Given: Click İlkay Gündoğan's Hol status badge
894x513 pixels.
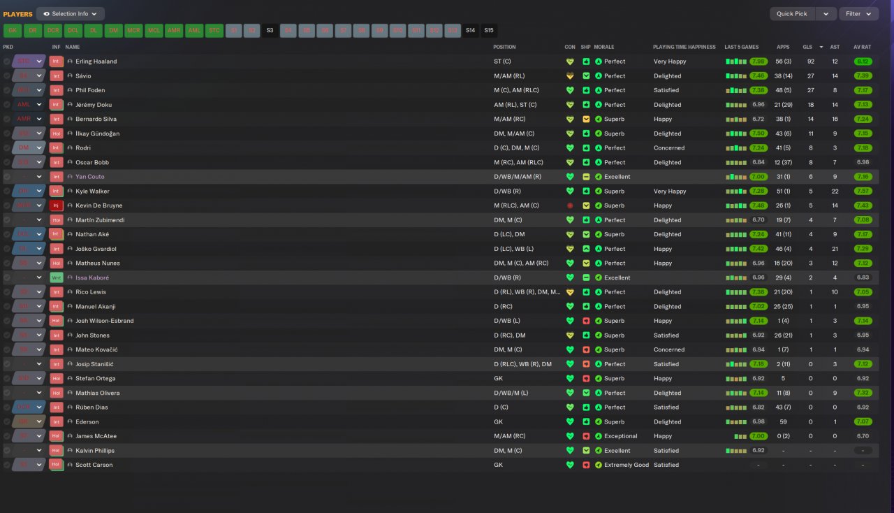Looking at the screenshot, I should click(57, 133).
